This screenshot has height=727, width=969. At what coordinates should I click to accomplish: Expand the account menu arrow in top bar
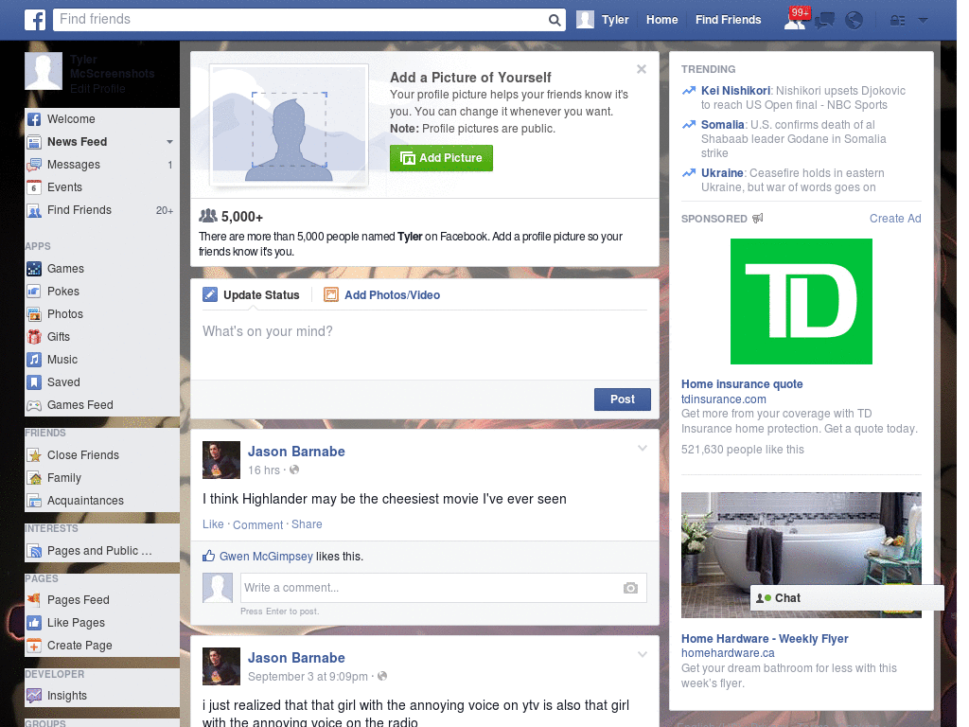923,21
